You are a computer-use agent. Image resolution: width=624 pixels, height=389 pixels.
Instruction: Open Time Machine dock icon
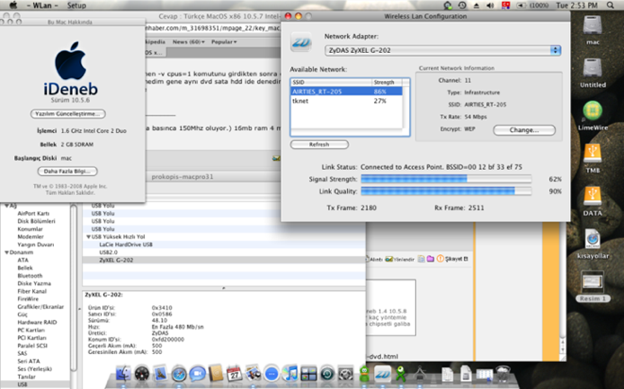pyautogui.click(x=327, y=373)
